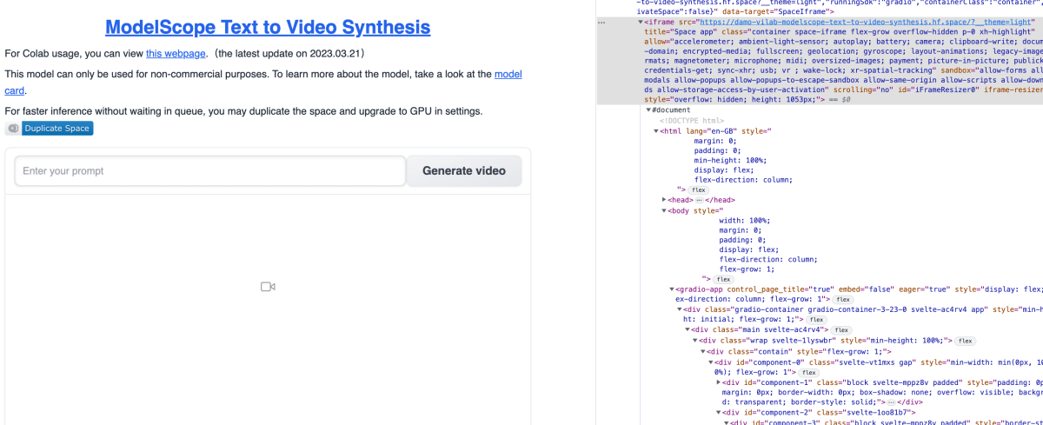Expand the component-1 div node
Image resolution: width=1043 pixels, height=425 pixels.
pyautogui.click(x=719, y=382)
